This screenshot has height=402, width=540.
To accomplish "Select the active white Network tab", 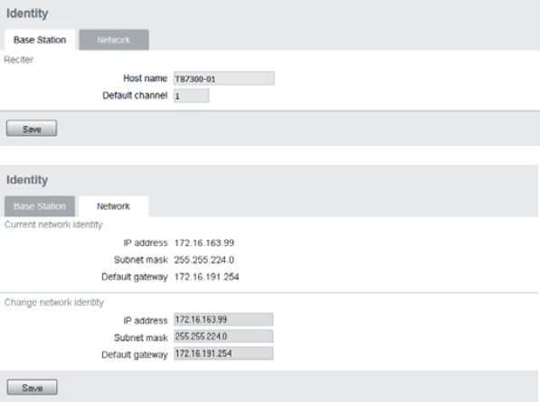I will (114, 206).
